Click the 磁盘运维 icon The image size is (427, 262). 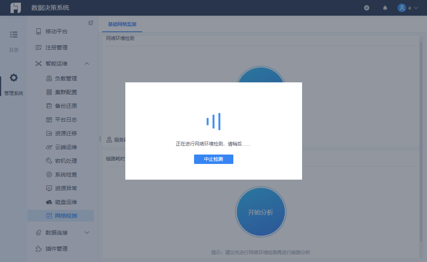tap(49, 202)
